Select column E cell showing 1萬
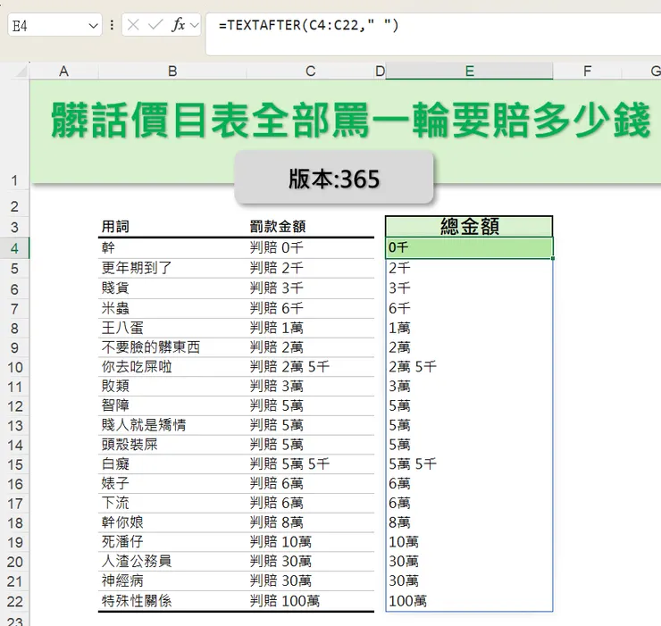The image size is (661, 626). coord(469,328)
